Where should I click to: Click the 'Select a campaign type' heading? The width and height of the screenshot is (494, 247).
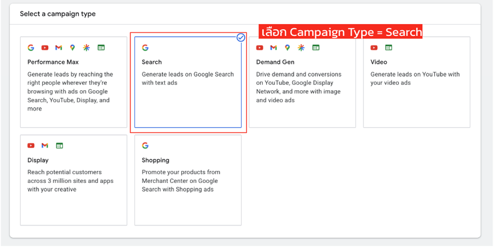click(x=58, y=14)
